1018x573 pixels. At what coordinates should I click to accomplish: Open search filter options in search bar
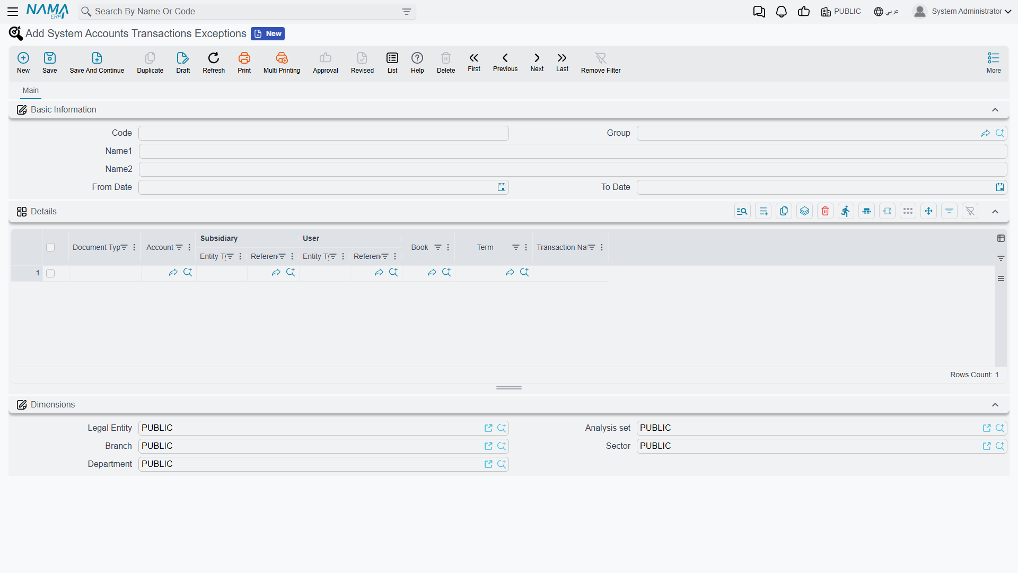pos(407,12)
